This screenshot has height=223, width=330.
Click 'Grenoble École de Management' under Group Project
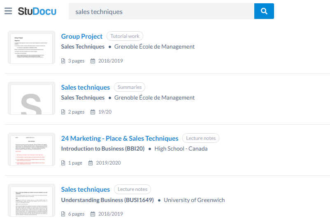pos(154,46)
